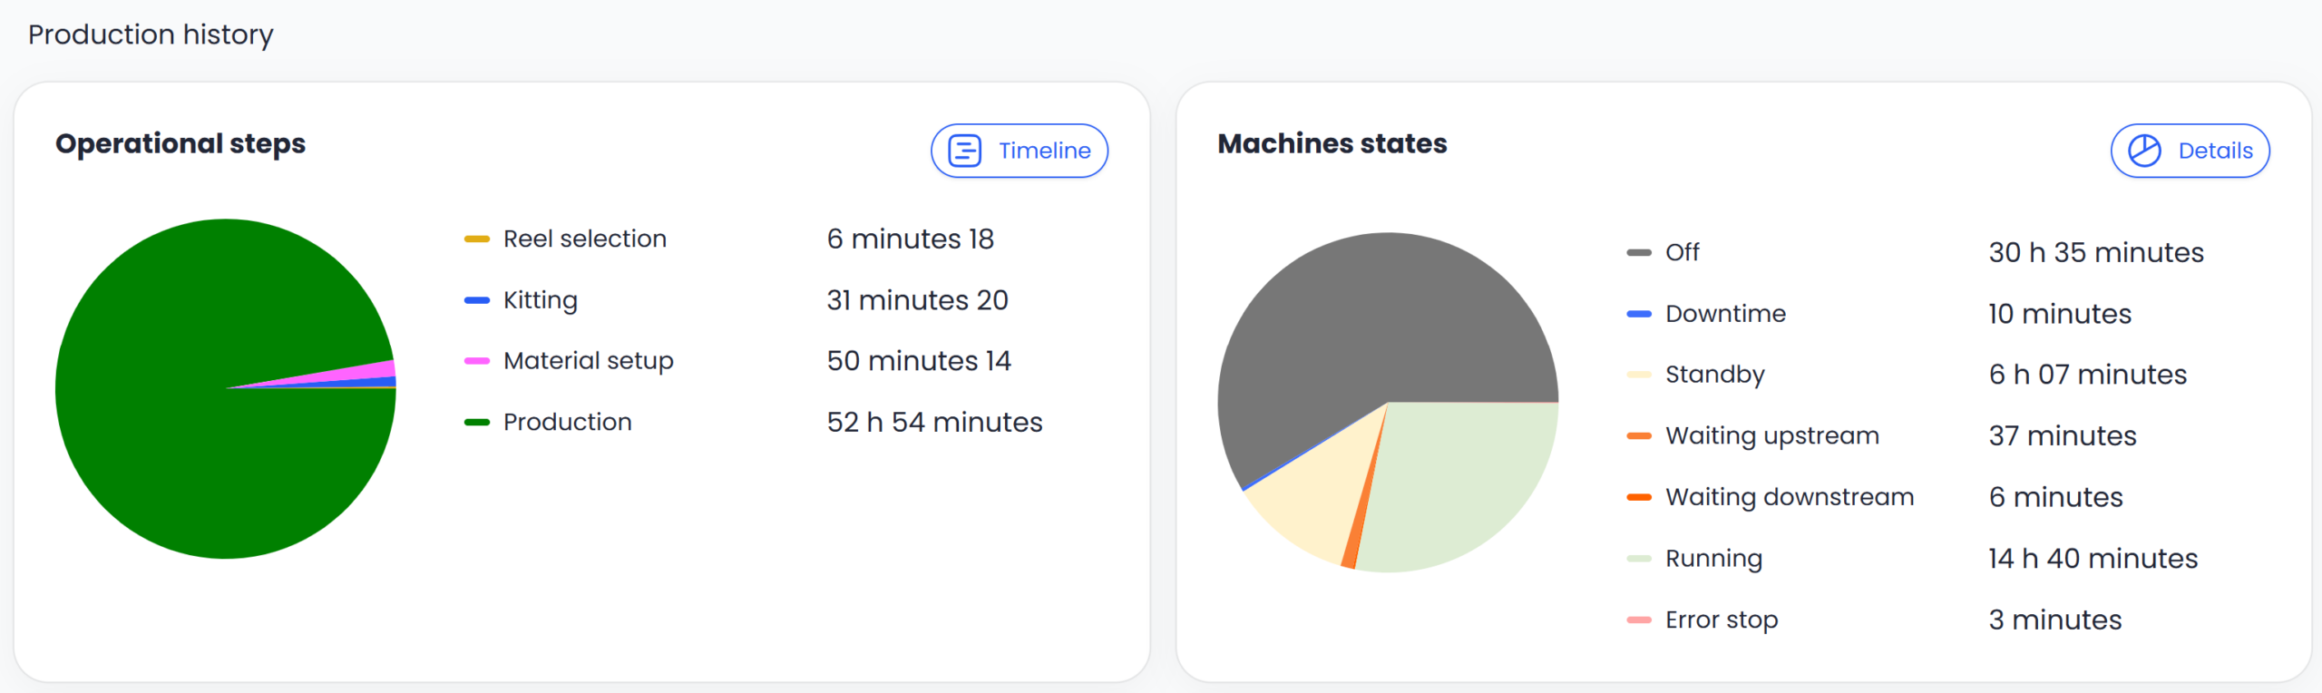Image resolution: width=2322 pixels, height=693 pixels.
Task: Toggle the Reel selection legend marker
Action: click(x=477, y=239)
